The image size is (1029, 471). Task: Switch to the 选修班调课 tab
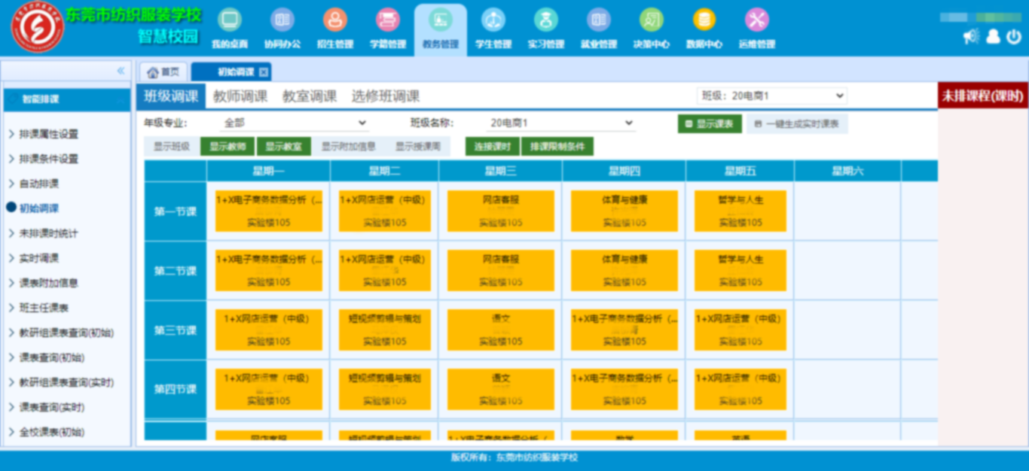click(x=386, y=96)
